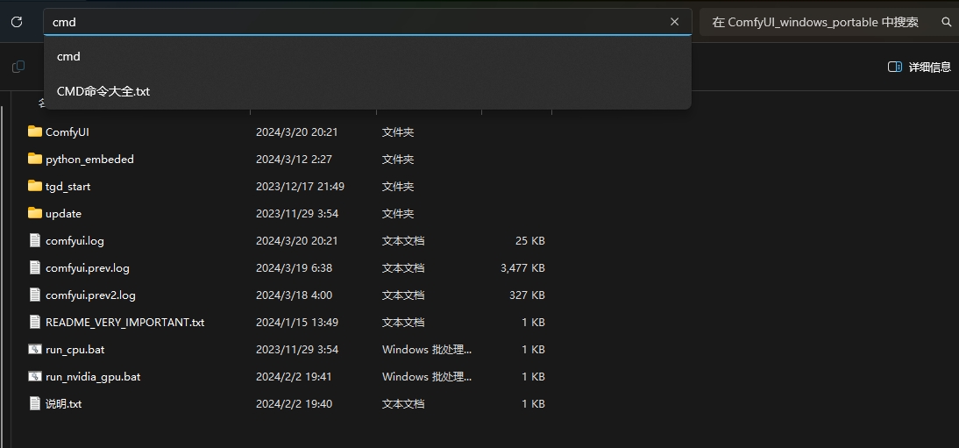Select the python_embeded folder name

point(89,160)
